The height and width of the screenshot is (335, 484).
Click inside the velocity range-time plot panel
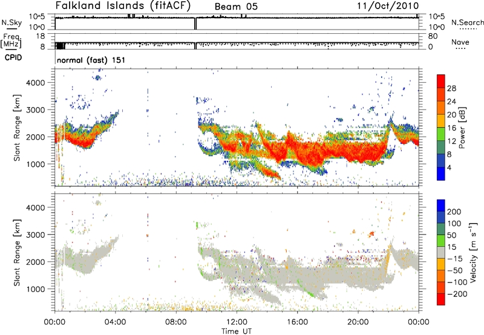point(237,252)
